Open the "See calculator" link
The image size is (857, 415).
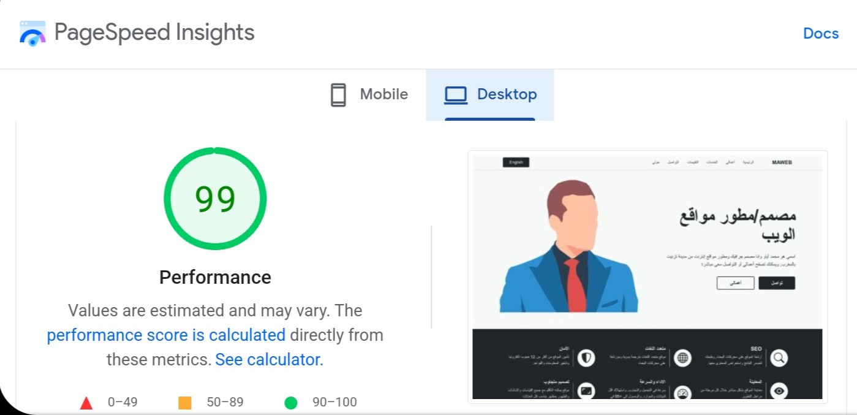click(x=268, y=360)
